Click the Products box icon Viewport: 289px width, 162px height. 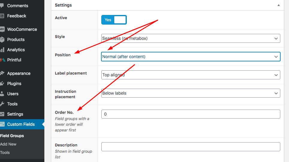[2, 40]
